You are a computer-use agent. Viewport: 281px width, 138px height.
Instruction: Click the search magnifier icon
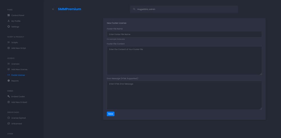click(134, 9)
